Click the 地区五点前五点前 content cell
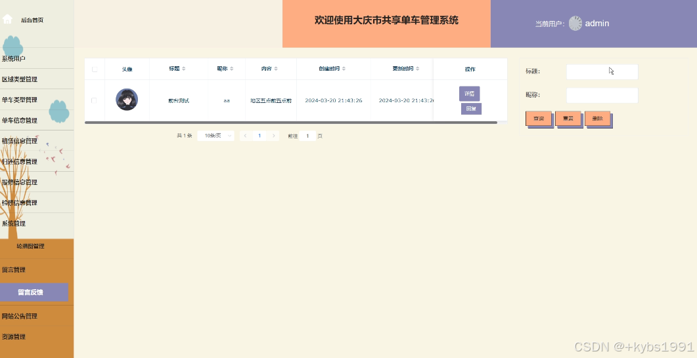This screenshot has width=697, height=358. click(271, 101)
